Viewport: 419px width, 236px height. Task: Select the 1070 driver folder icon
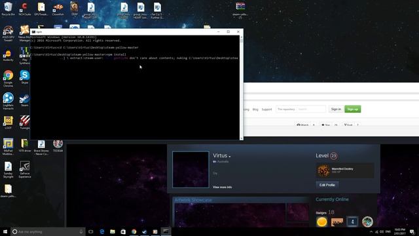pyautogui.click(x=25, y=146)
